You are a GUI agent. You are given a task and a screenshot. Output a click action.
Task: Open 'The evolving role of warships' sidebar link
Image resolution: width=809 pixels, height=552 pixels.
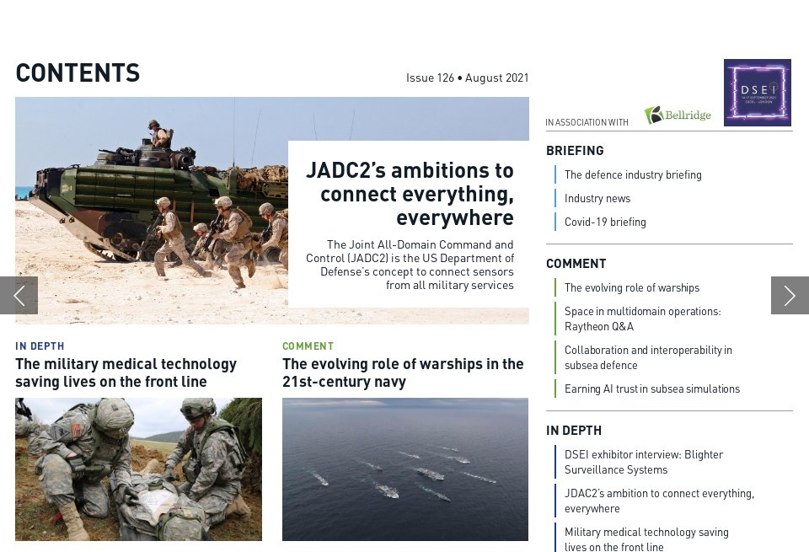click(631, 288)
